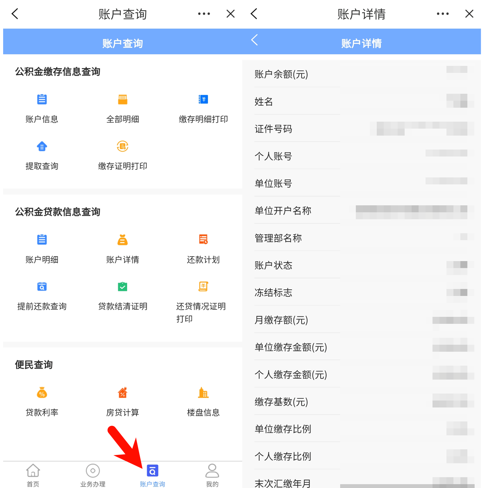482x488 pixels.
Task: Switch to the 业务办理 tab
Action: (x=93, y=475)
